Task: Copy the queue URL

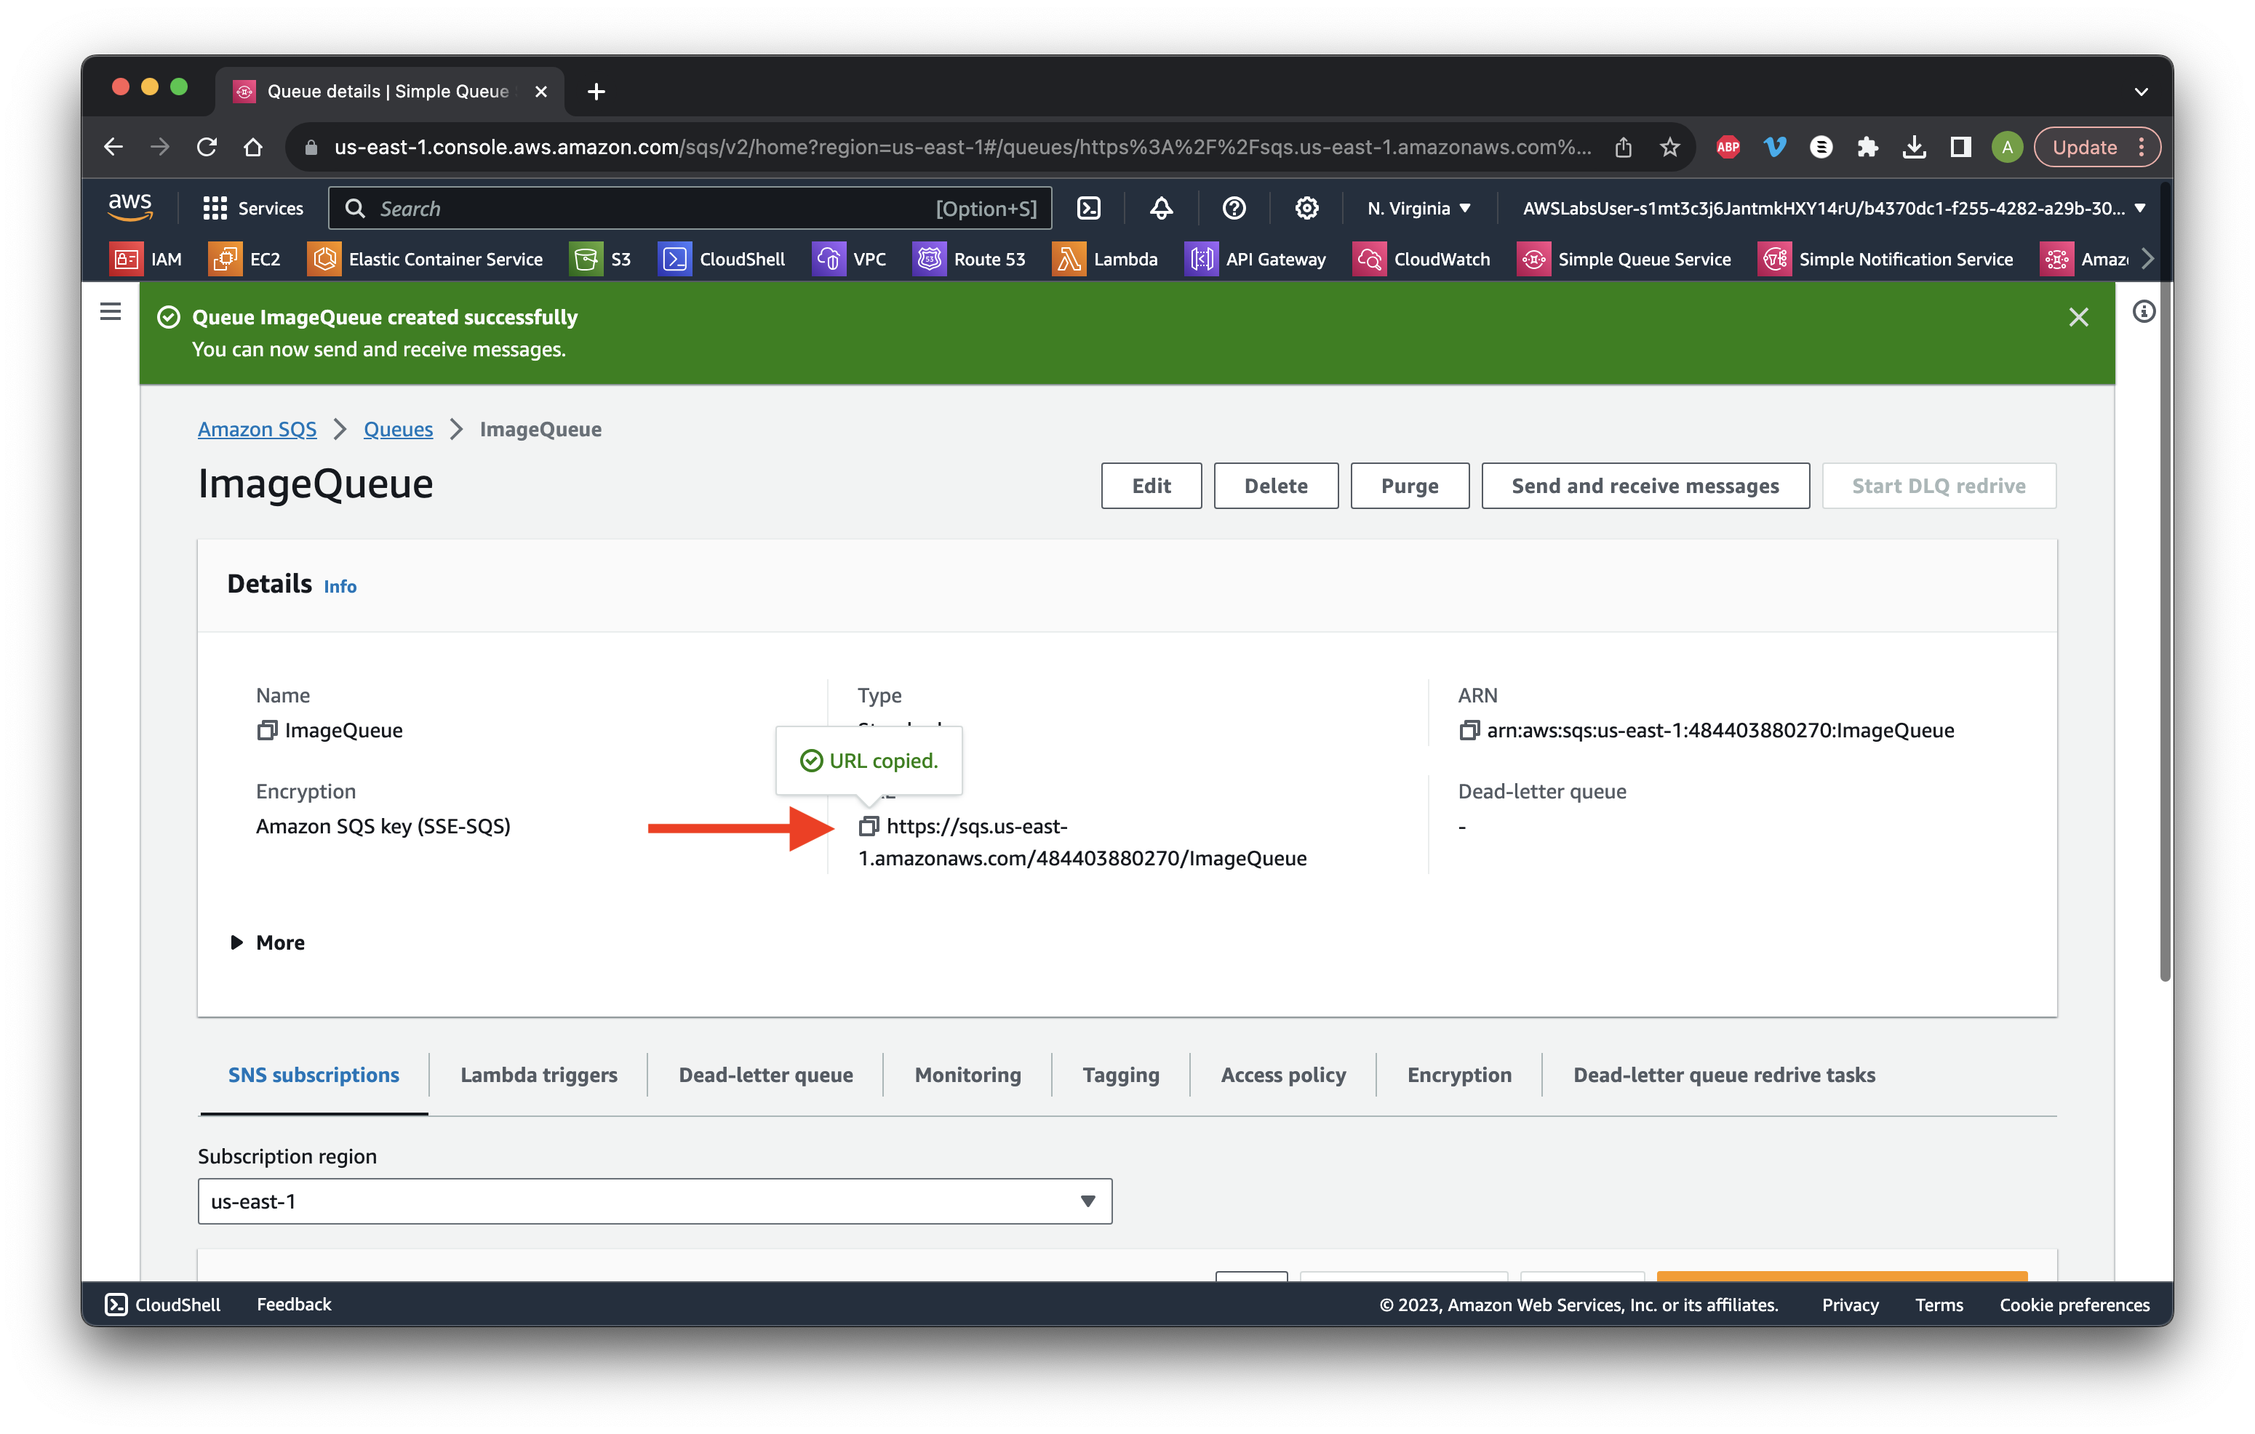Action: click(x=868, y=825)
